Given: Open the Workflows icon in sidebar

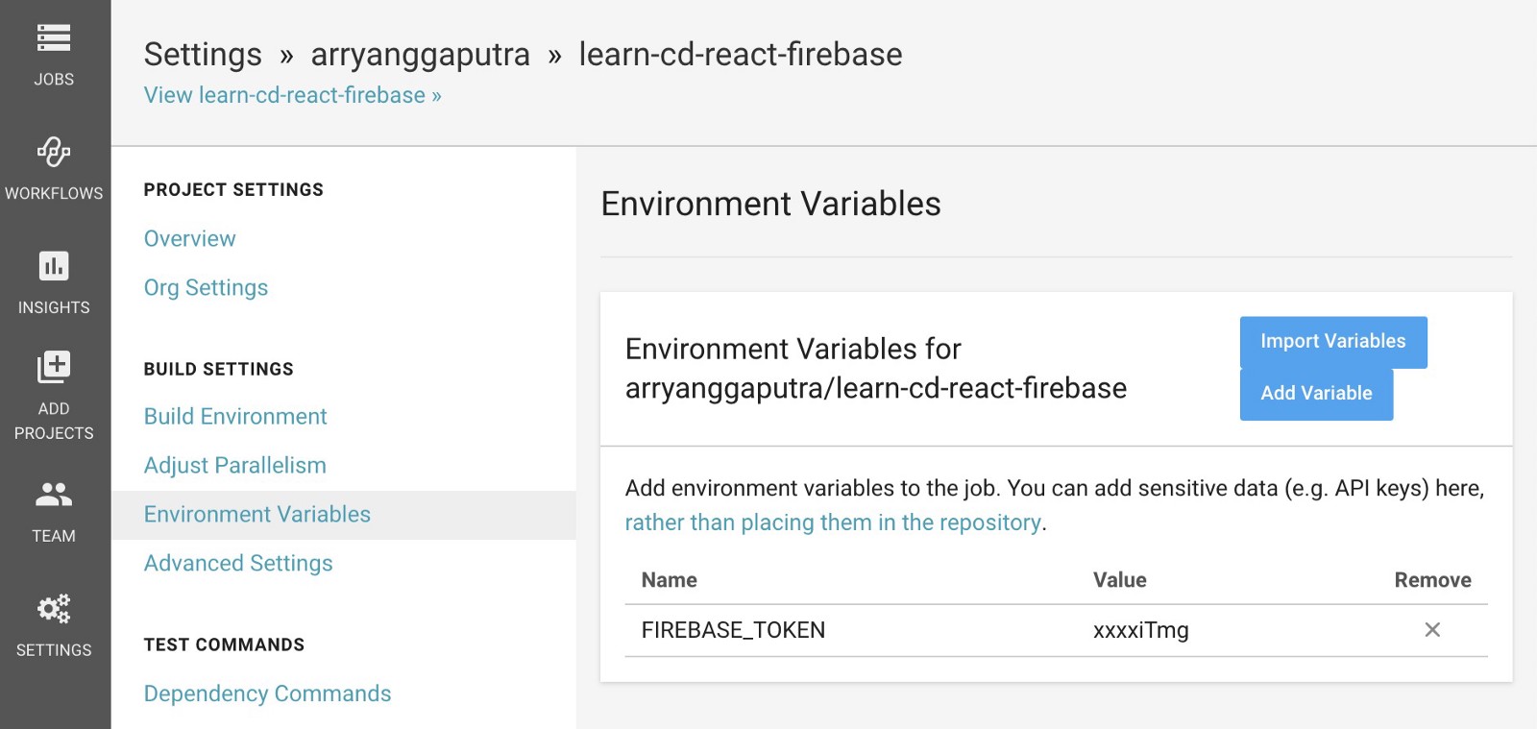Looking at the screenshot, I should [54, 152].
